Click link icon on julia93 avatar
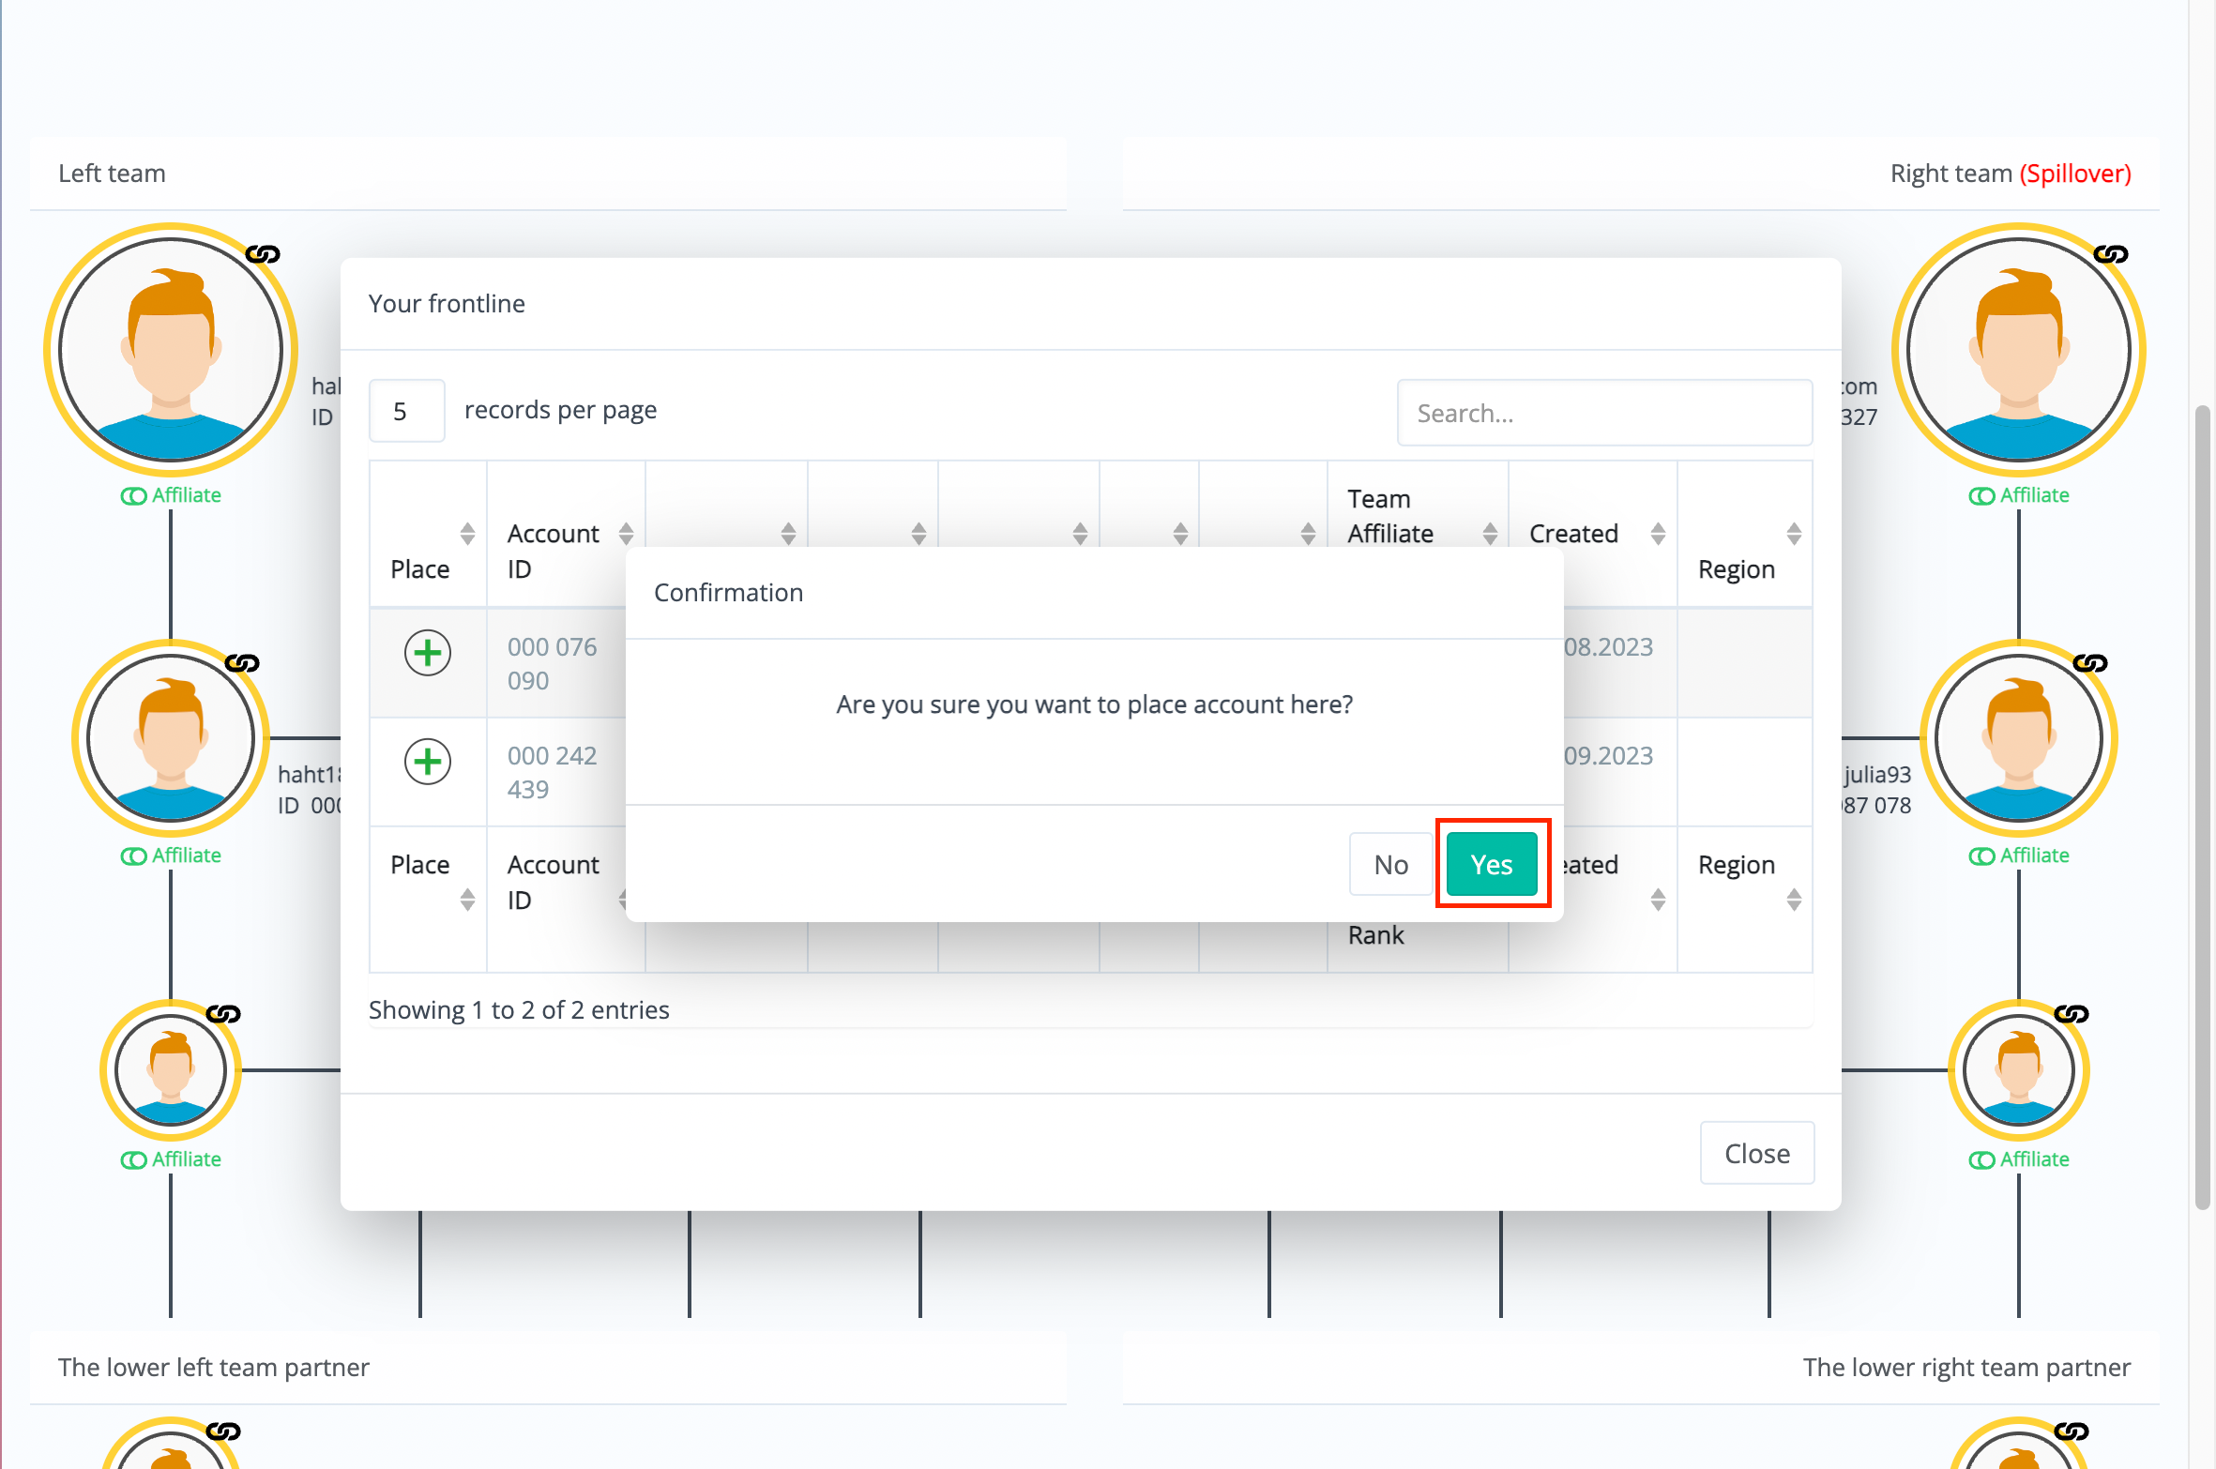Screen dimensions: 2216x1469 click(x=2089, y=663)
